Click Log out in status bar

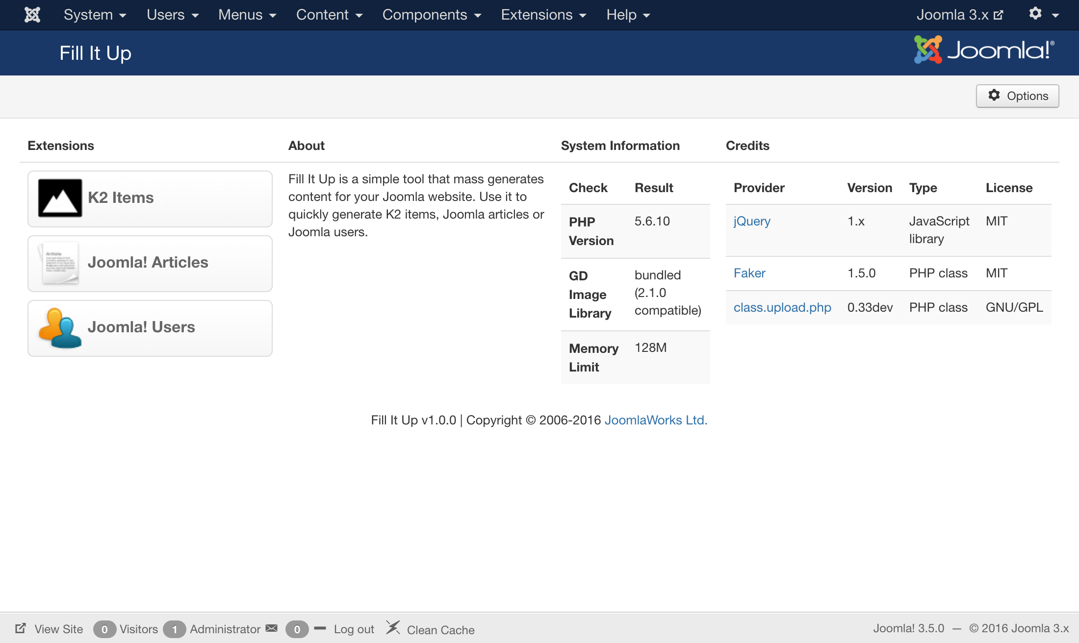pos(354,629)
